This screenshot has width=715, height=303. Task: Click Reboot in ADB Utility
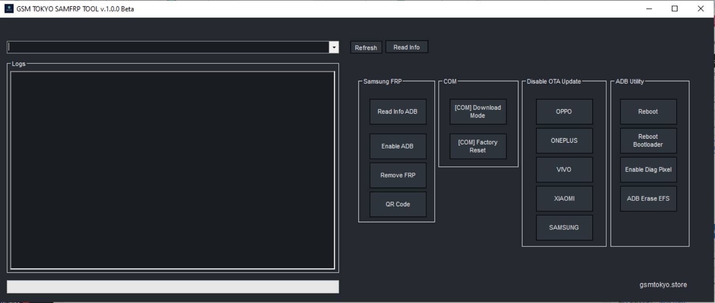(x=648, y=112)
